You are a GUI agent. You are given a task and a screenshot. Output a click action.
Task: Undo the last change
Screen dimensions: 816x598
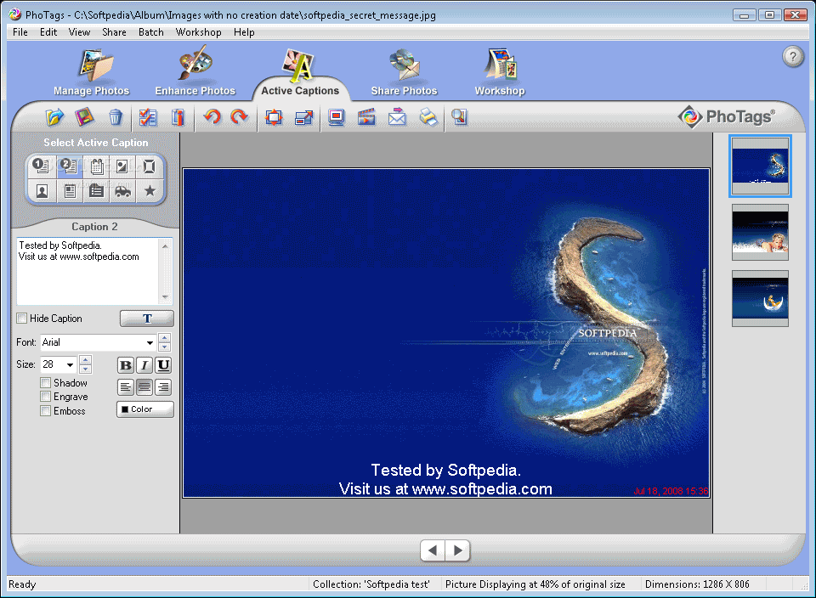[212, 116]
